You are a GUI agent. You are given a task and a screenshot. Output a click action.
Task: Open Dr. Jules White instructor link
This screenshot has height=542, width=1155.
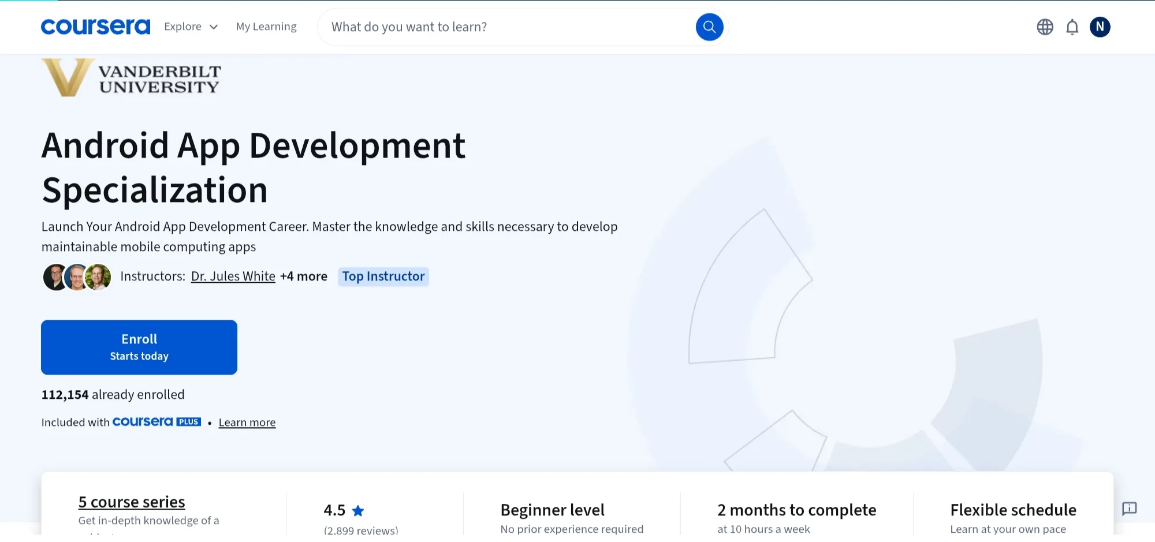(x=233, y=276)
